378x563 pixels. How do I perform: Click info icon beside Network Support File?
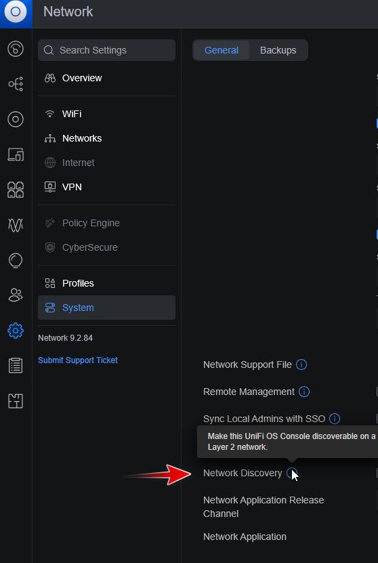pos(301,364)
